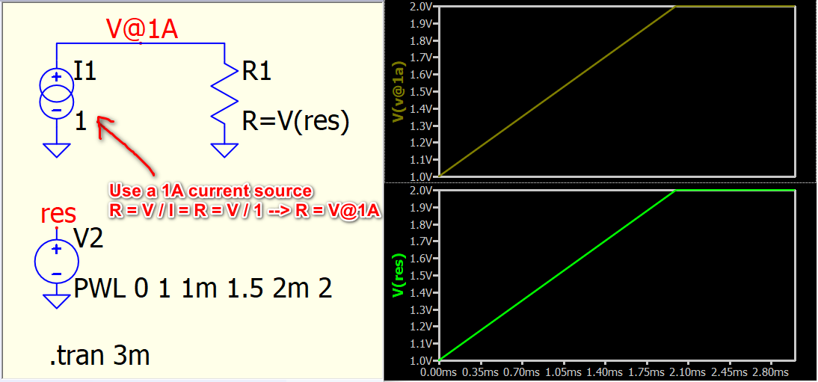
Task: Click the 1.40ms time axis label
Action: tap(605, 372)
